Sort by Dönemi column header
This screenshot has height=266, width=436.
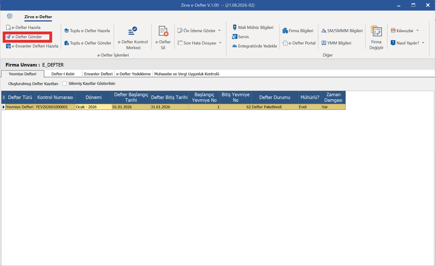(93, 97)
